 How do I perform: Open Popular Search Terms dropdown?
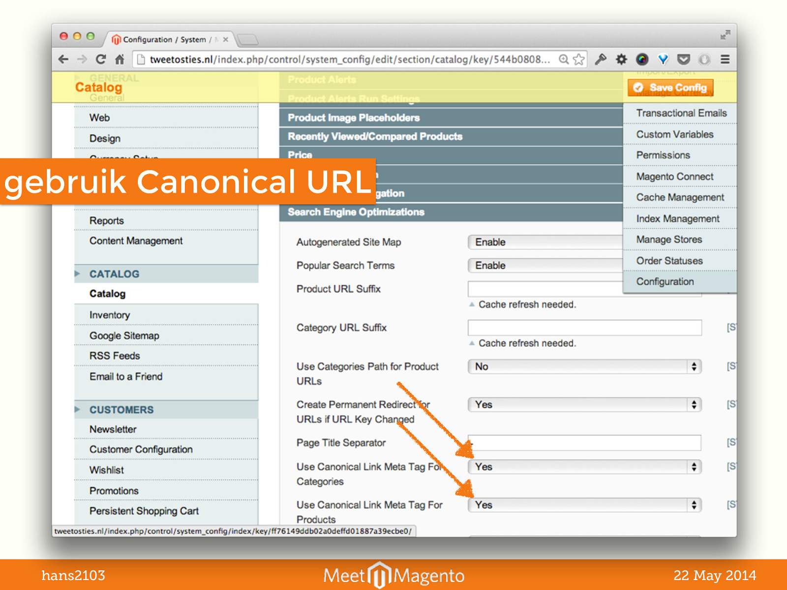pos(545,265)
